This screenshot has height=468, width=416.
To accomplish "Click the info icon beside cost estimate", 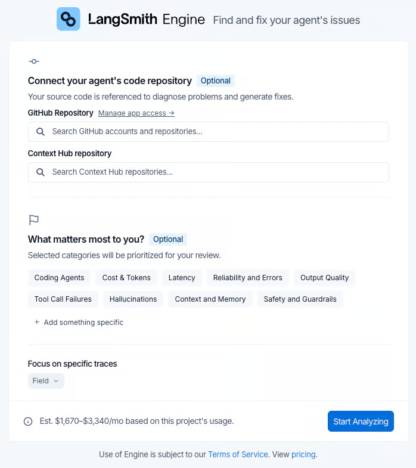I will point(28,421).
